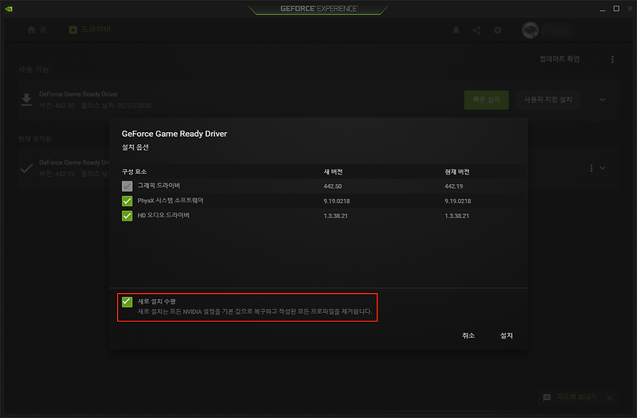Click the 현재 버전 column header
The height and width of the screenshot is (418, 637).
[457, 172]
